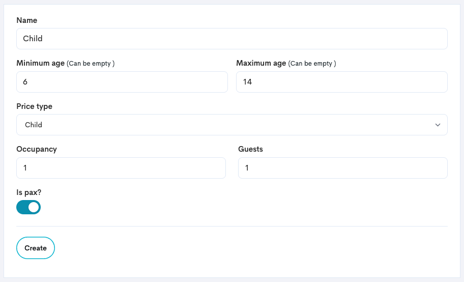Click the Can be empty hint beside Minimum age
Image resolution: width=464 pixels, height=282 pixels.
pos(91,64)
